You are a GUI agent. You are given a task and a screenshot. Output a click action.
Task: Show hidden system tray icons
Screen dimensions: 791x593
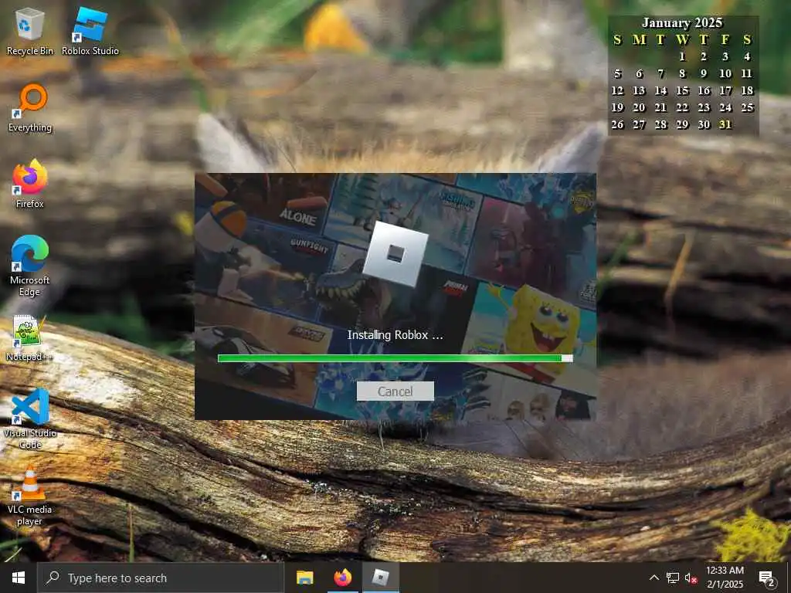pos(654,578)
